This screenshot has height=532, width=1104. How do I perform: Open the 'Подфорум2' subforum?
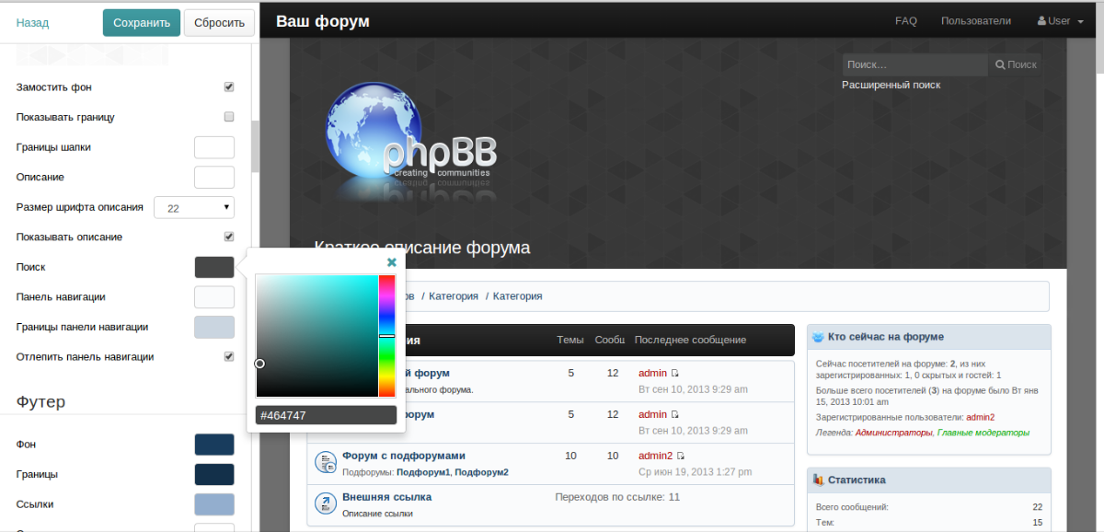482,472
